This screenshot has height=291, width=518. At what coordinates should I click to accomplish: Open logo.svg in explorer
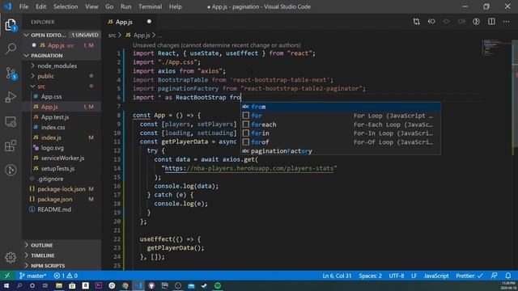pyautogui.click(x=62, y=148)
